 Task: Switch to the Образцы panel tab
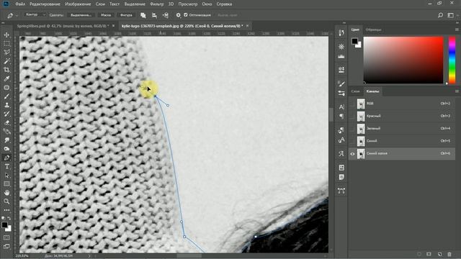tap(373, 29)
